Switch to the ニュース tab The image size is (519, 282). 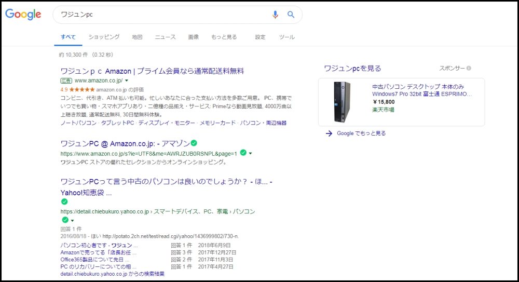point(165,37)
